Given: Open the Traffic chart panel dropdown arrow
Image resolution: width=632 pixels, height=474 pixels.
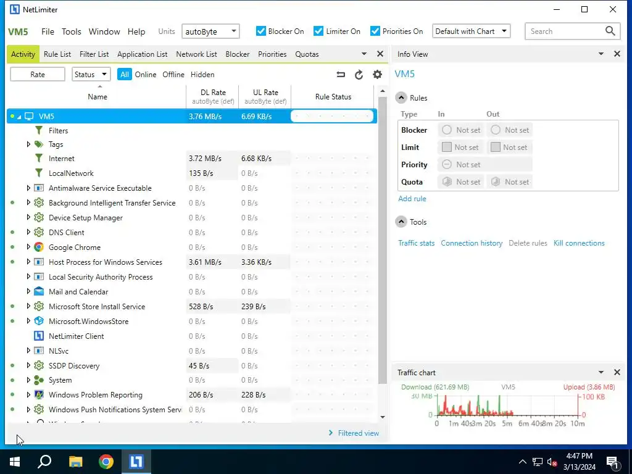Looking at the screenshot, I should pyautogui.click(x=601, y=372).
